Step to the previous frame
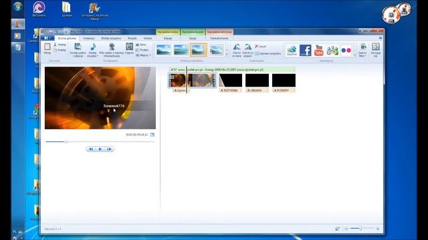Image resolution: width=428 pixels, height=240 pixels. pyautogui.click(x=91, y=149)
